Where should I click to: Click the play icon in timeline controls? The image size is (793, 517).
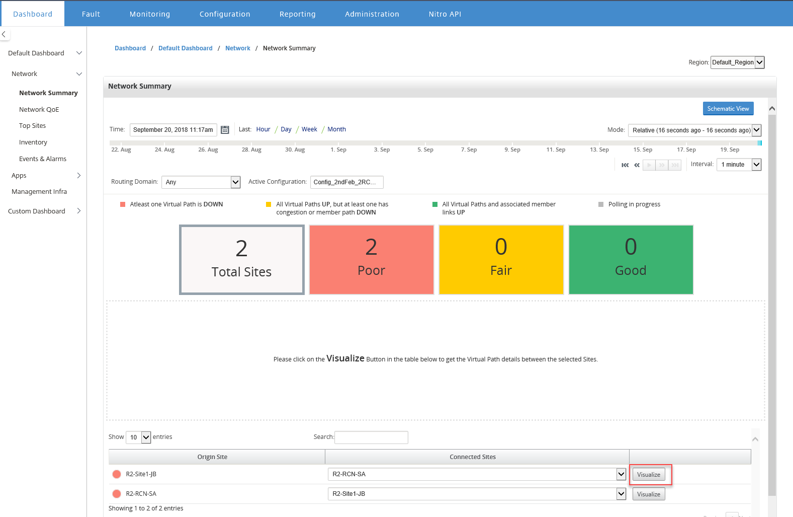649,165
